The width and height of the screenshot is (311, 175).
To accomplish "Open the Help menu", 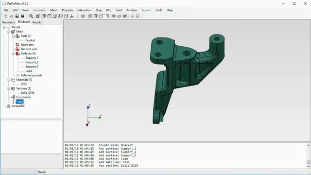I will 170,10.
